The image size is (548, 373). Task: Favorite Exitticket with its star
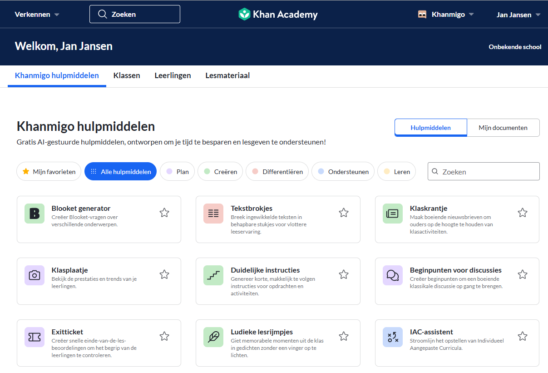point(164,336)
